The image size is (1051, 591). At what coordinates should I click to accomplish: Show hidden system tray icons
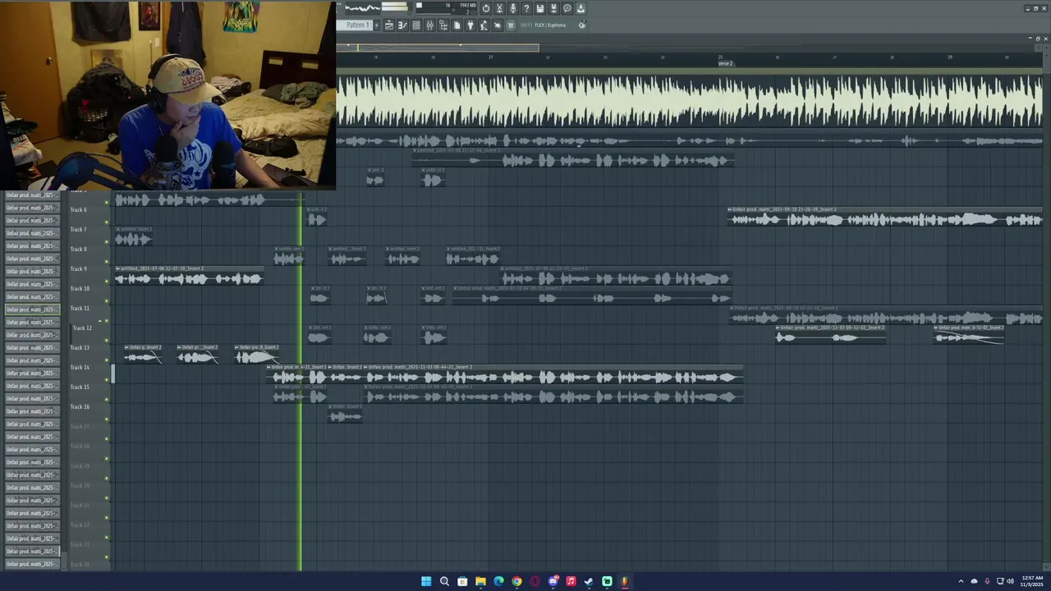pos(961,581)
